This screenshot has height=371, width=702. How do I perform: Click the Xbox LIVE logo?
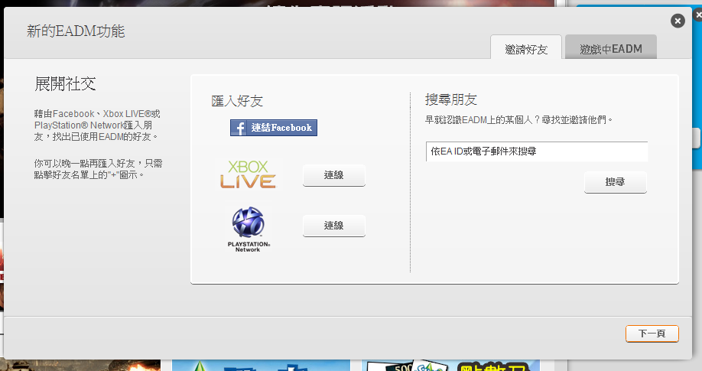[x=248, y=175]
